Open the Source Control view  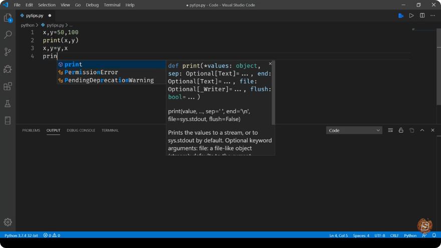[x=8, y=52]
